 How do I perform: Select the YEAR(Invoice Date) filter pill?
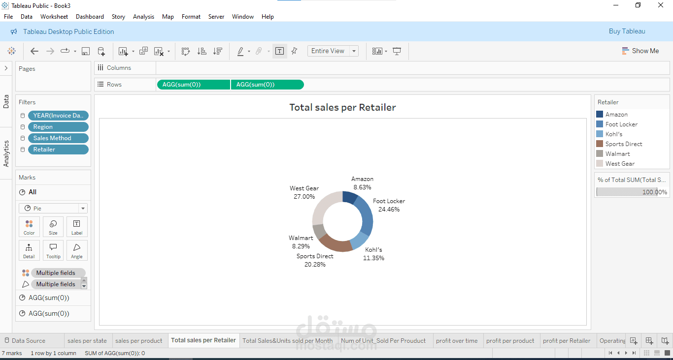coord(58,116)
